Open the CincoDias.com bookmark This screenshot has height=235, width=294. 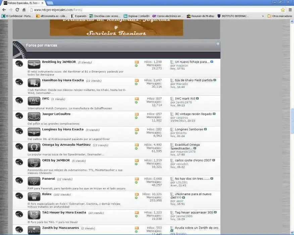(105, 16)
